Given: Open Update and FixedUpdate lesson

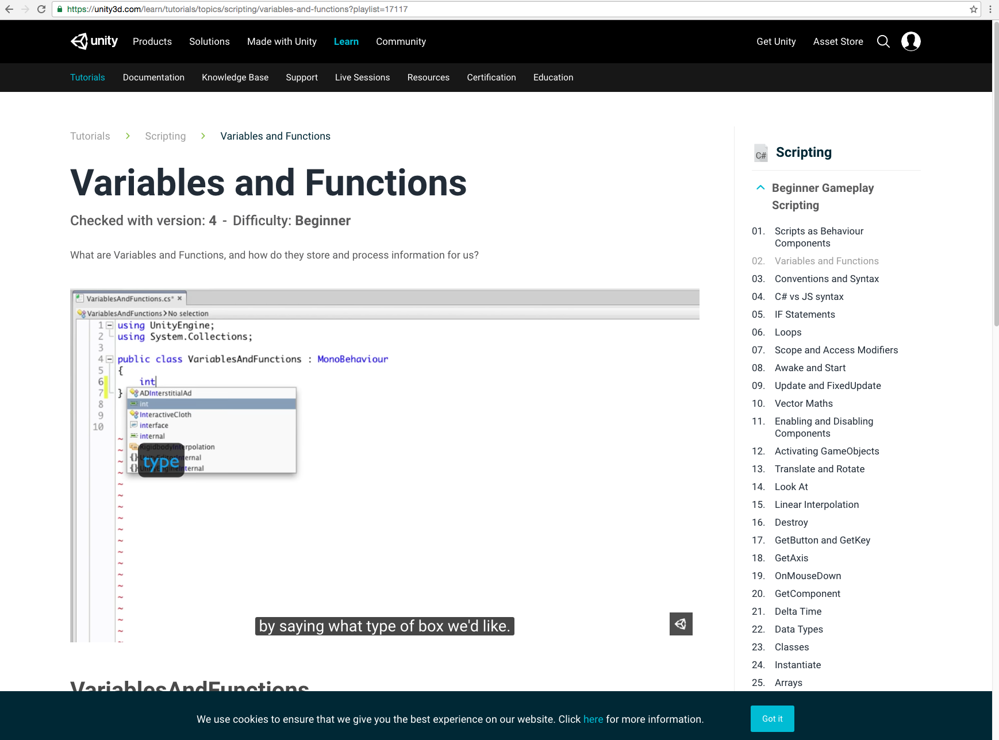Looking at the screenshot, I should tap(828, 386).
